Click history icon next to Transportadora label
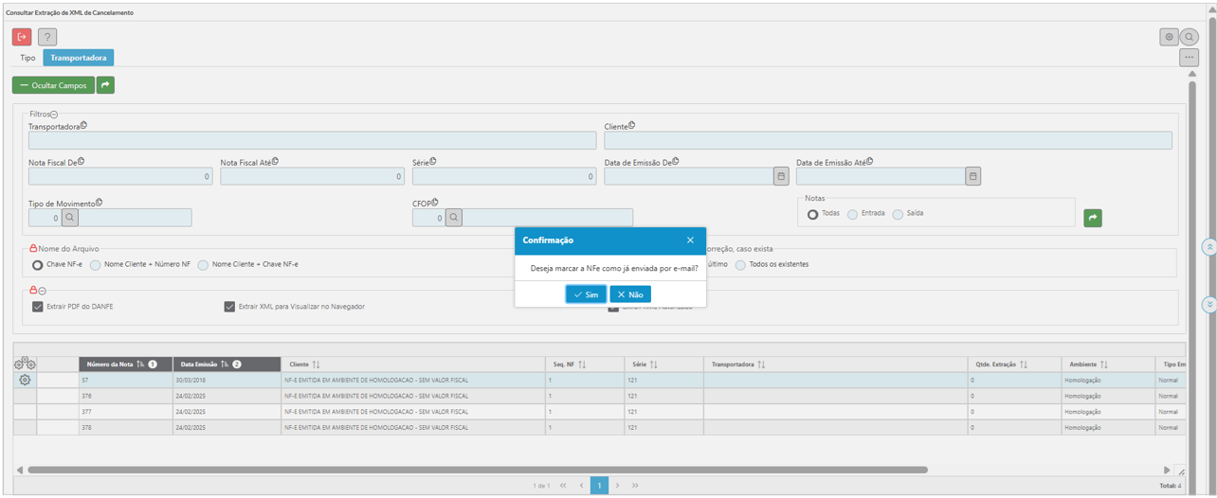This screenshot has height=498, width=1217. pyautogui.click(x=83, y=125)
